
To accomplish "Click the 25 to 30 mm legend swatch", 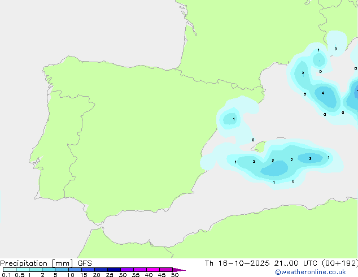I will 114,270.
